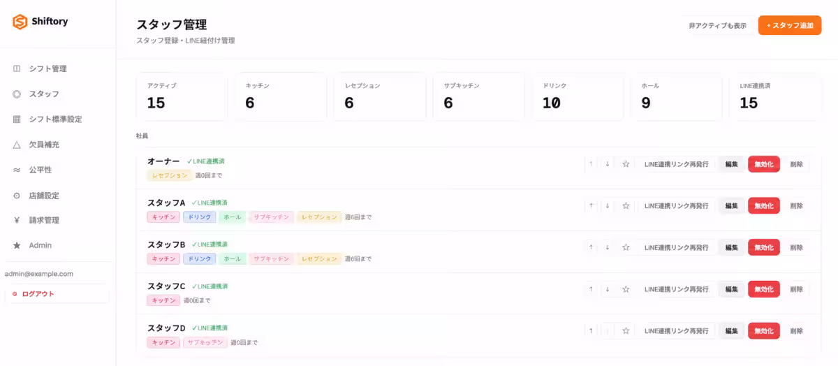This screenshot has height=366, width=838.
Task: Click the ログアウト button
Action: point(57,294)
